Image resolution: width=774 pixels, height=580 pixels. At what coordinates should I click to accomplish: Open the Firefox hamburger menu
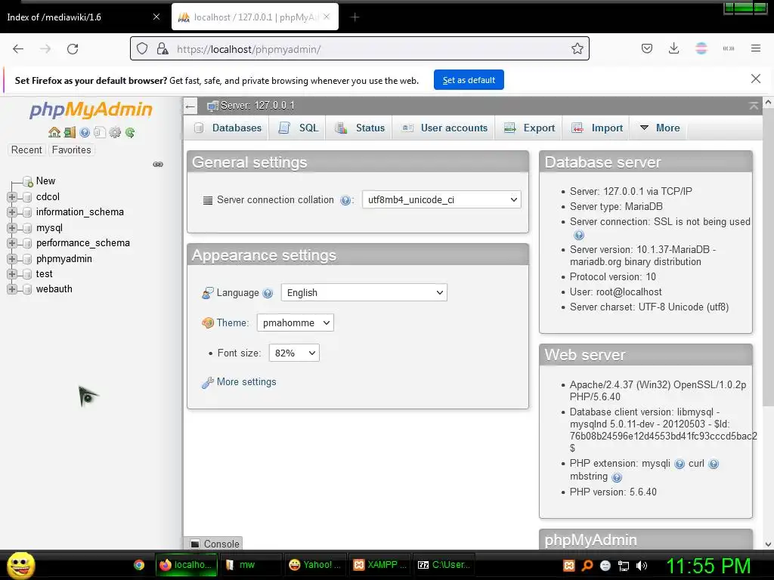click(x=755, y=48)
